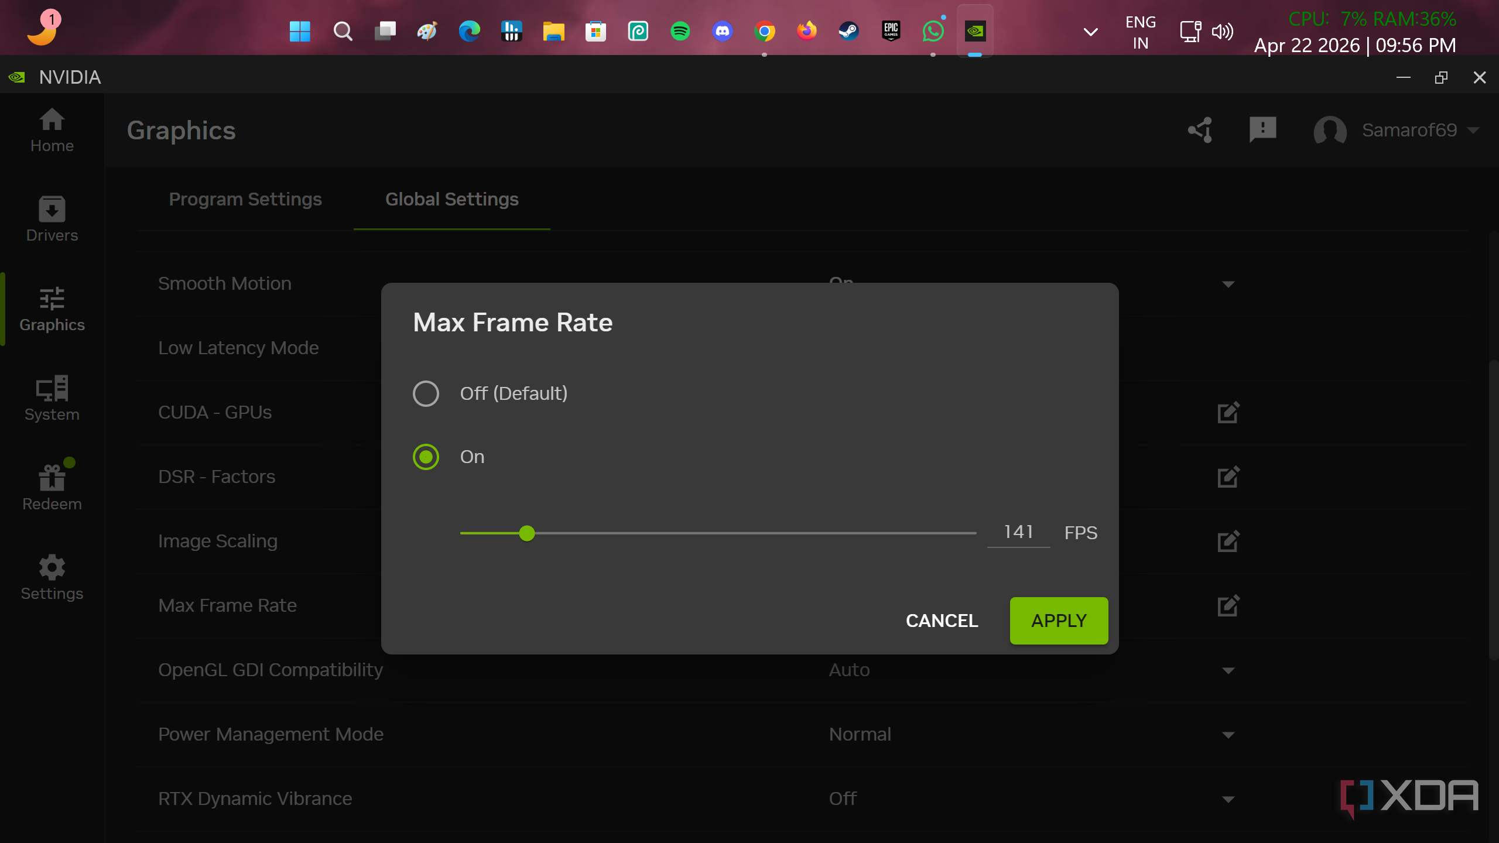Click the share icon in header

(x=1200, y=130)
